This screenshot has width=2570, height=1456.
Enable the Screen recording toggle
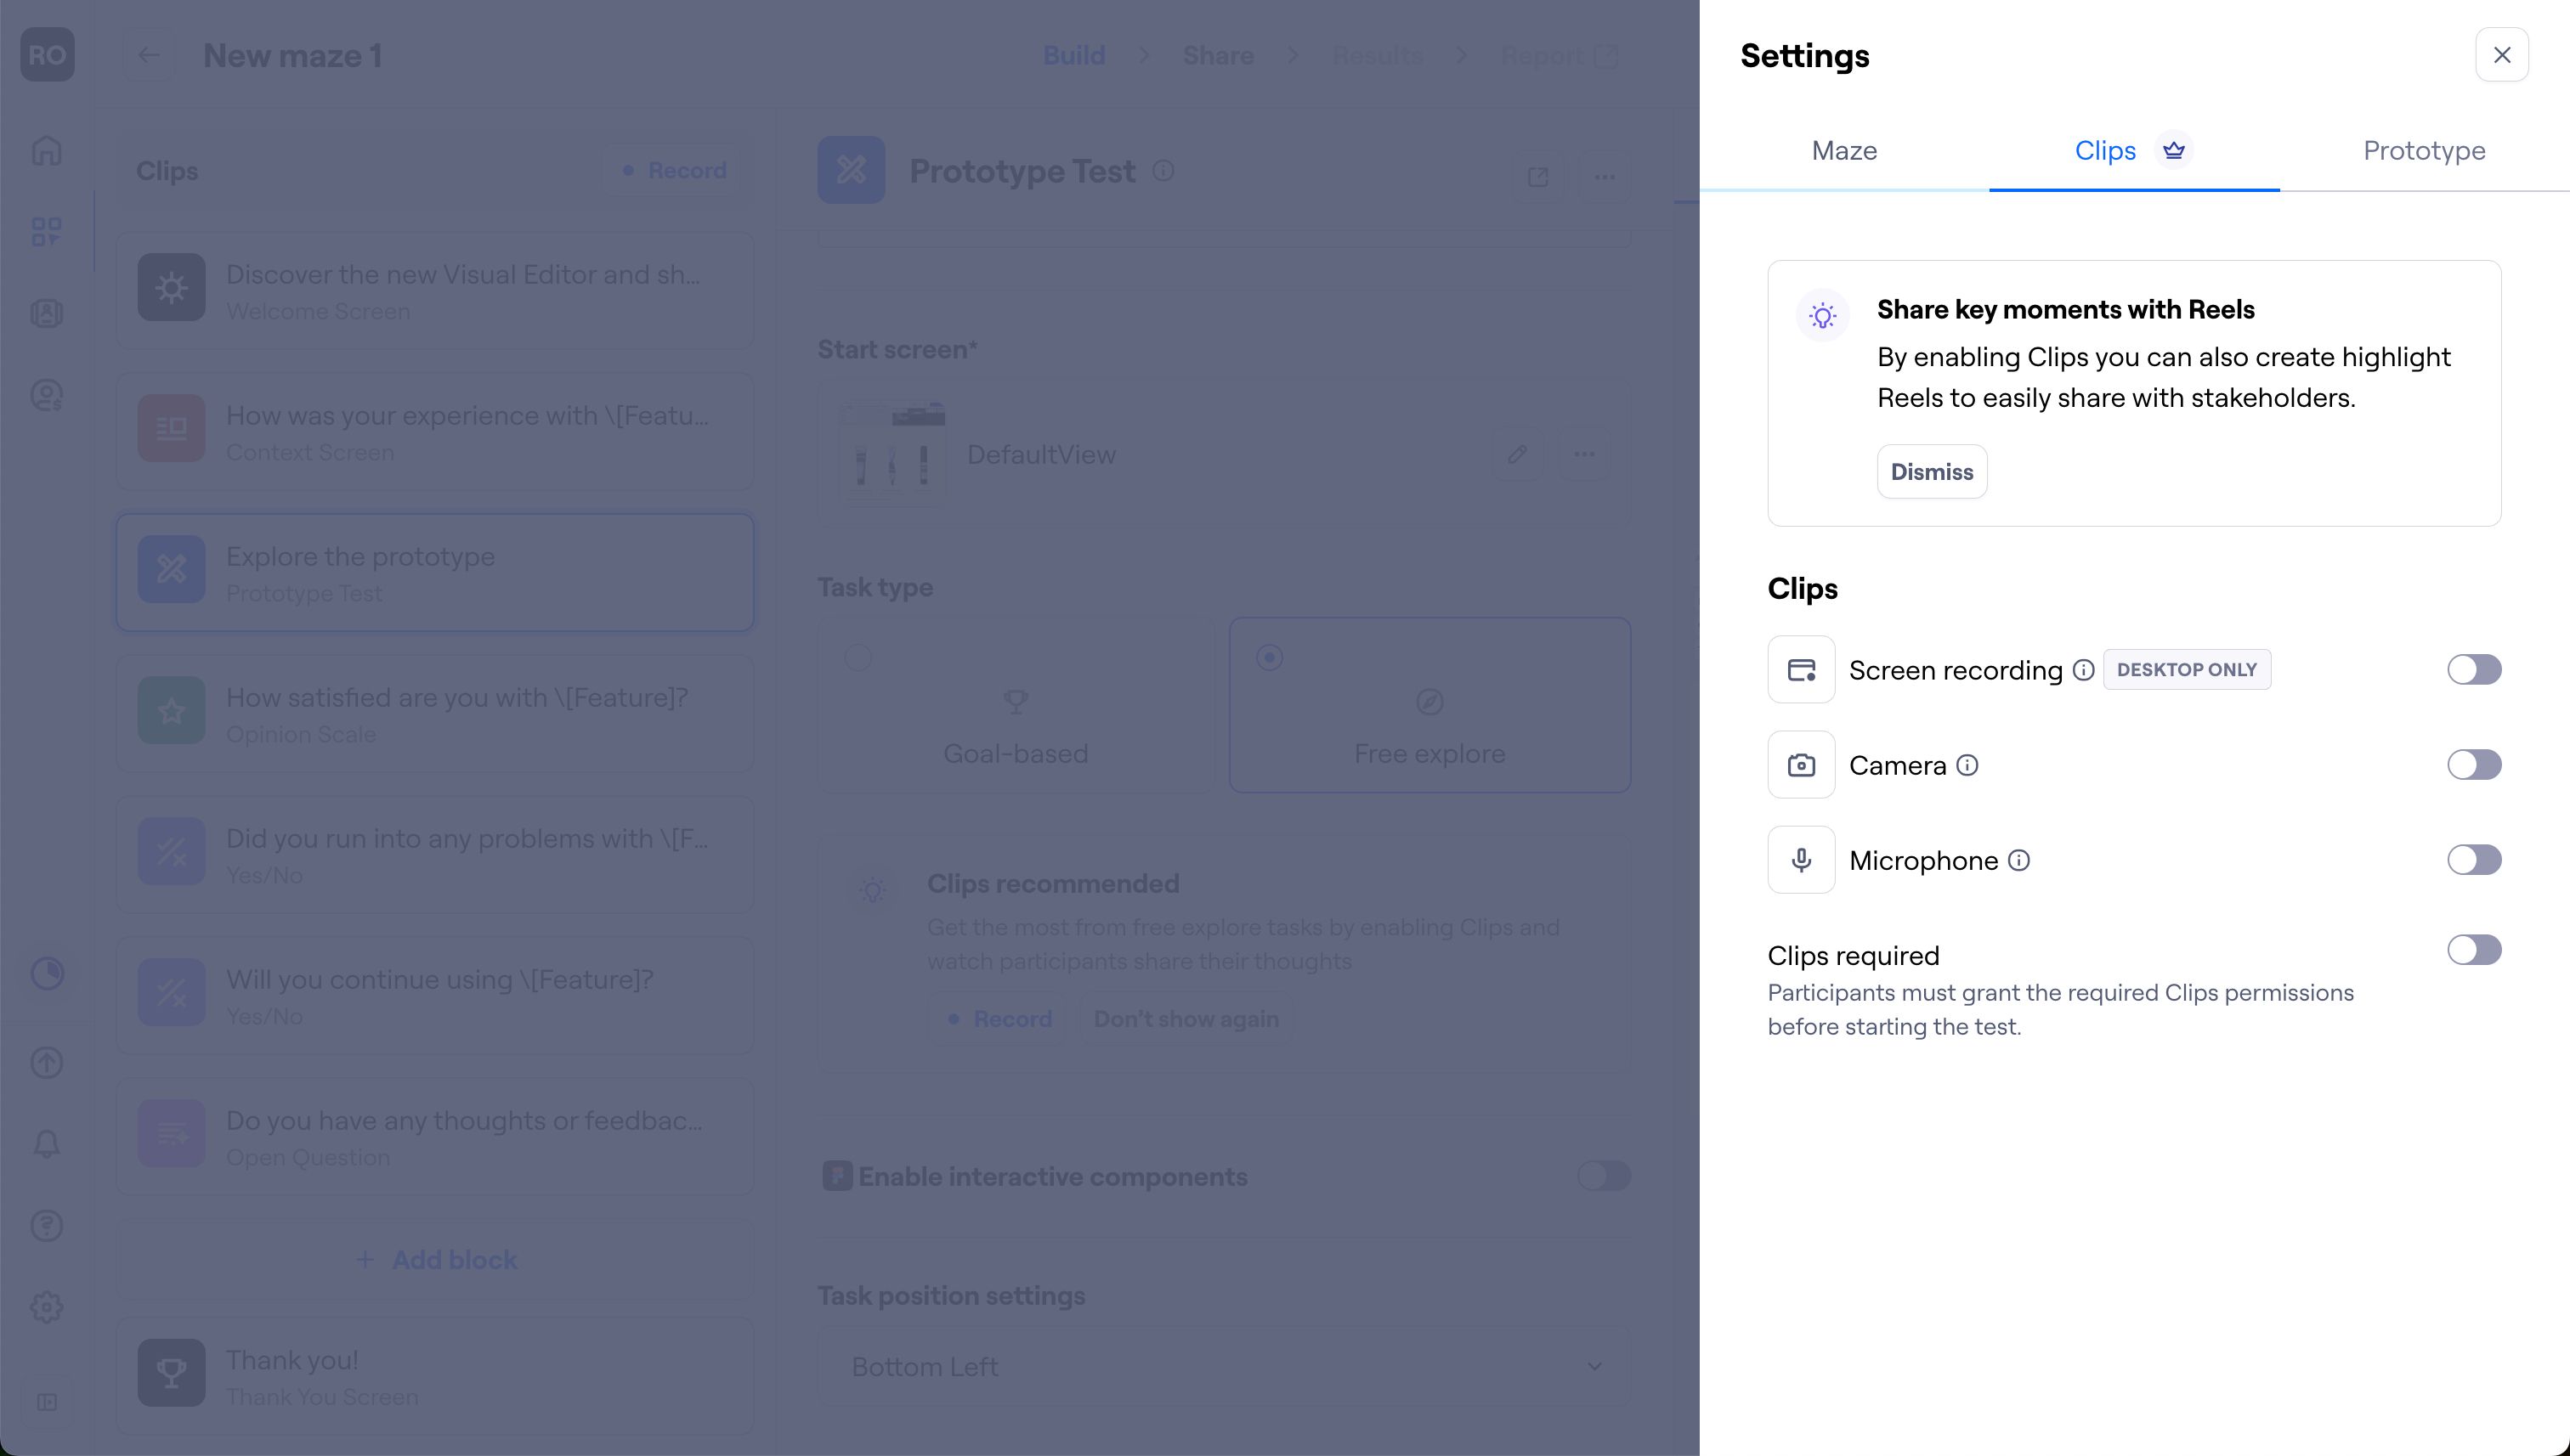click(x=2473, y=669)
